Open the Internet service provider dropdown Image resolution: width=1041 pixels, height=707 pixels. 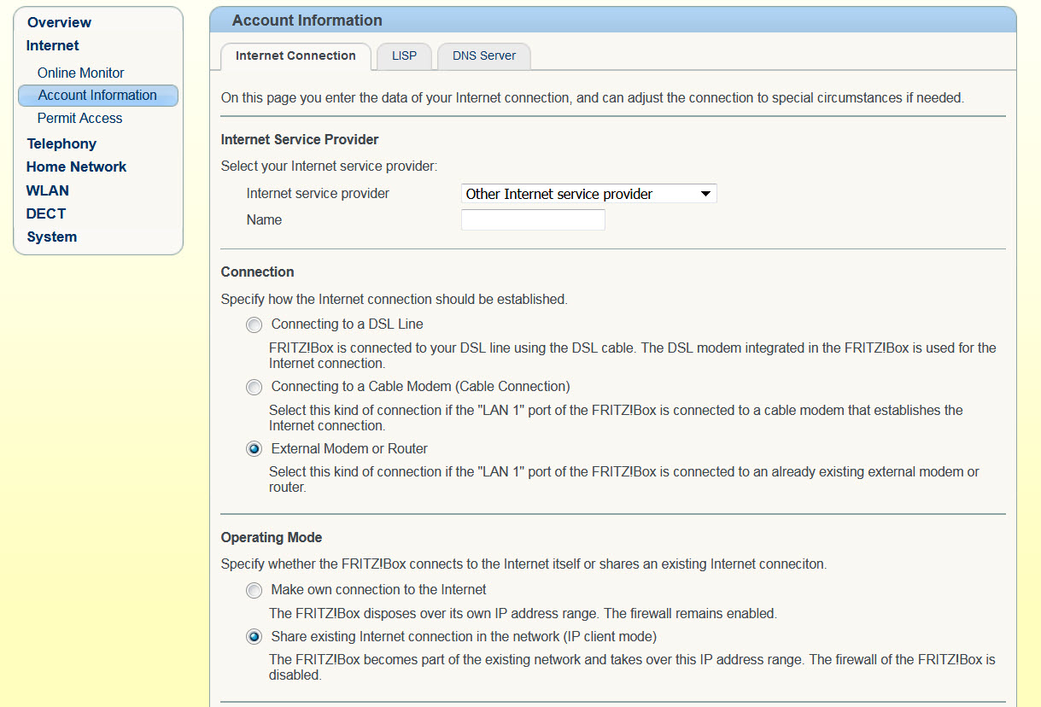coord(588,194)
